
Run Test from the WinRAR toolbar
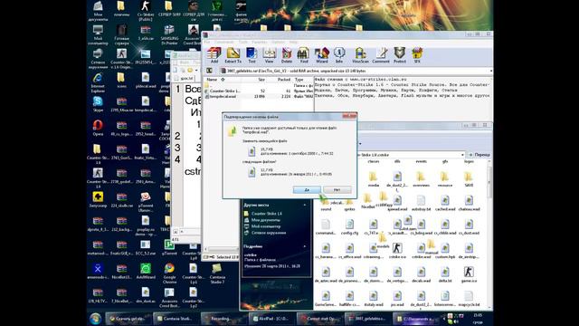[252, 55]
